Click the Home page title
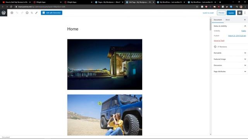Image resolution: width=248 pixels, height=139 pixels. tap(73, 29)
